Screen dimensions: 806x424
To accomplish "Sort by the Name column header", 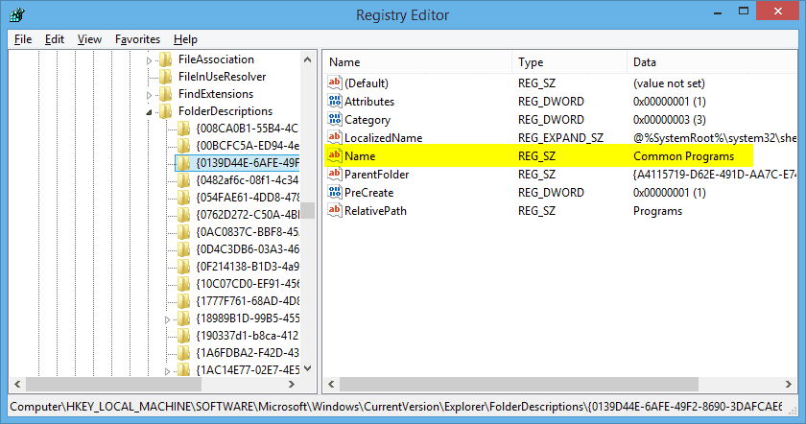I will 417,62.
